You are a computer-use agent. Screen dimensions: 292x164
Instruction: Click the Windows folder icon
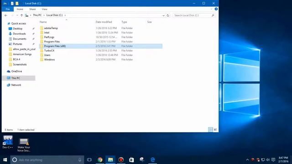coord(42,60)
